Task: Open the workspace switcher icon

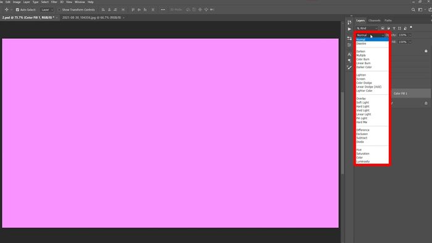Action: 420,10
